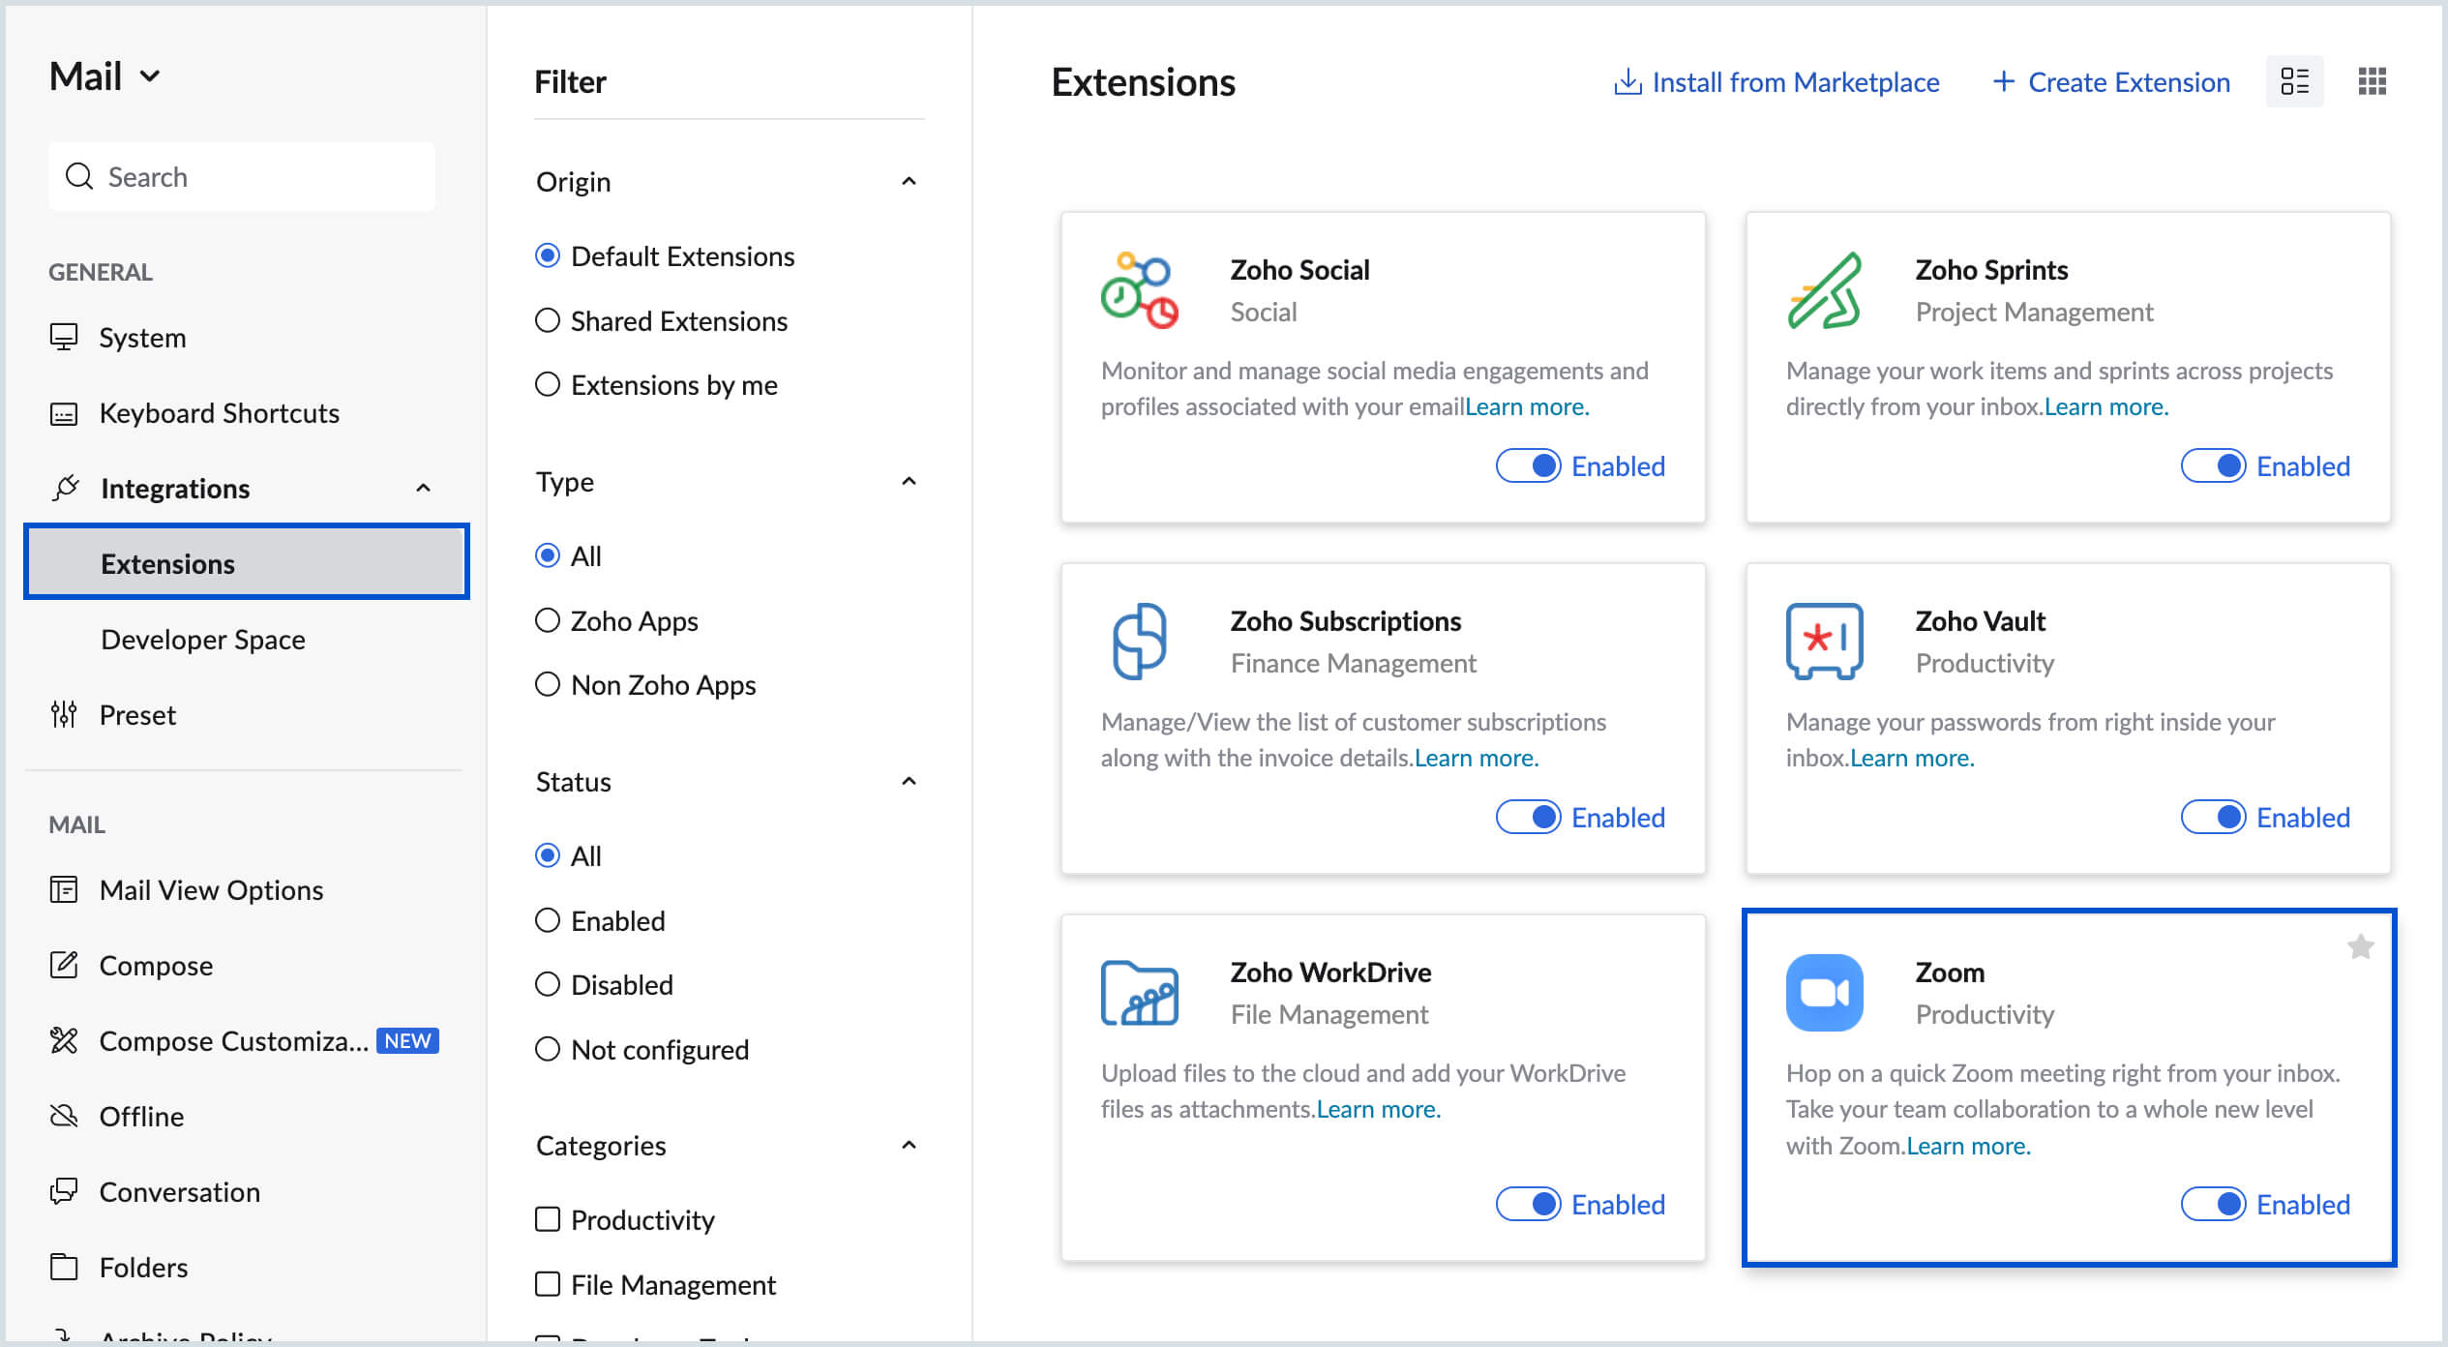Disable the Zoom extension toggle

[x=2213, y=1204]
